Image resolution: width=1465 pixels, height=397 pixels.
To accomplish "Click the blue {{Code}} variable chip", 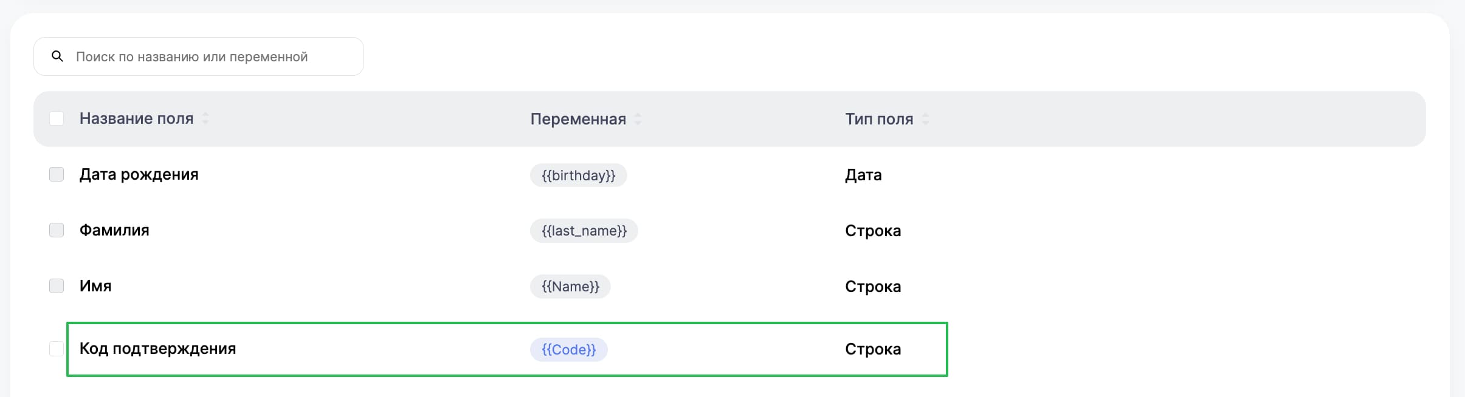I will (x=568, y=350).
